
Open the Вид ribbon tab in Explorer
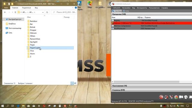tap(36, 8)
